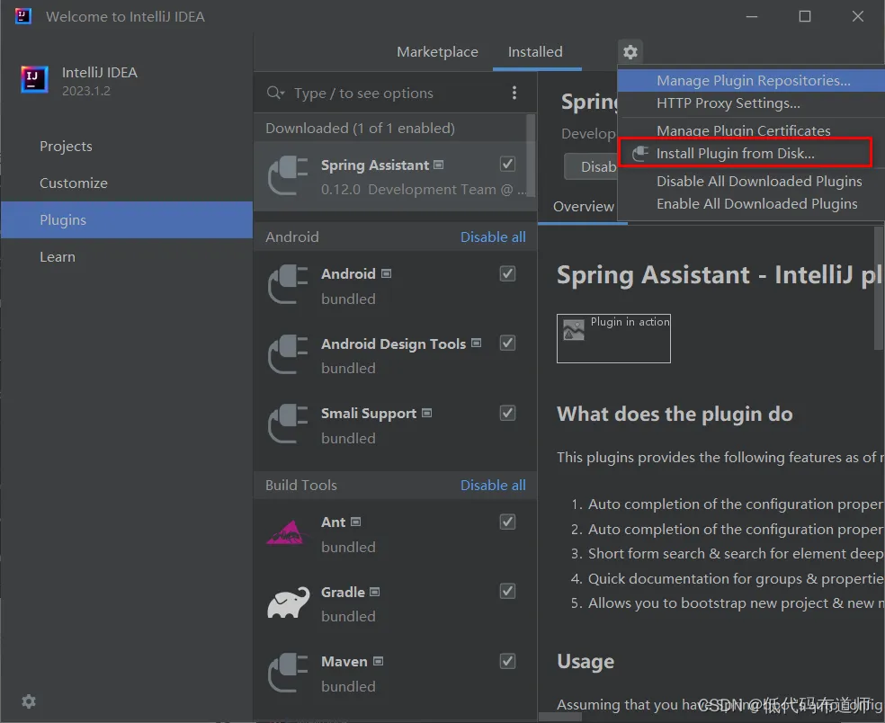
Task: Click the Ant plugin icon
Action: (x=288, y=532)
